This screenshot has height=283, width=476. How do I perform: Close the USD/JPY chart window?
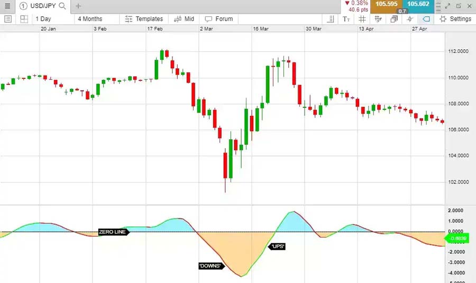click(469, 6)
